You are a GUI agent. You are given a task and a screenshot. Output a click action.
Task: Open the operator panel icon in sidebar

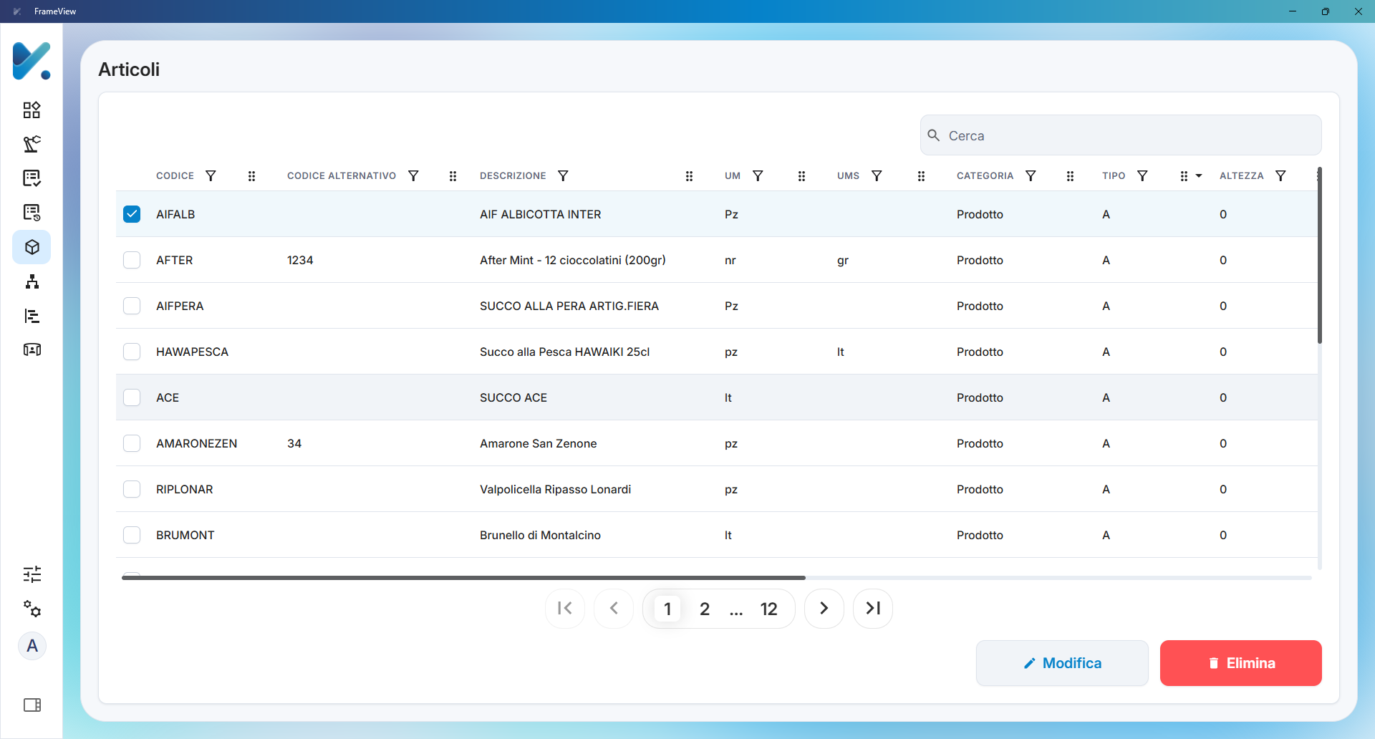click(32, 349)
